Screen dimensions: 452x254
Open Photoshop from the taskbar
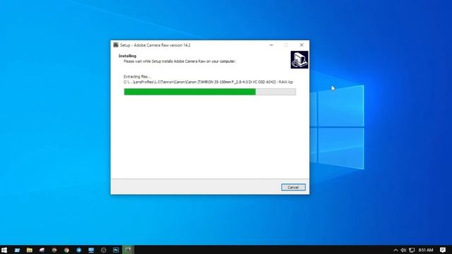[116, 250]
